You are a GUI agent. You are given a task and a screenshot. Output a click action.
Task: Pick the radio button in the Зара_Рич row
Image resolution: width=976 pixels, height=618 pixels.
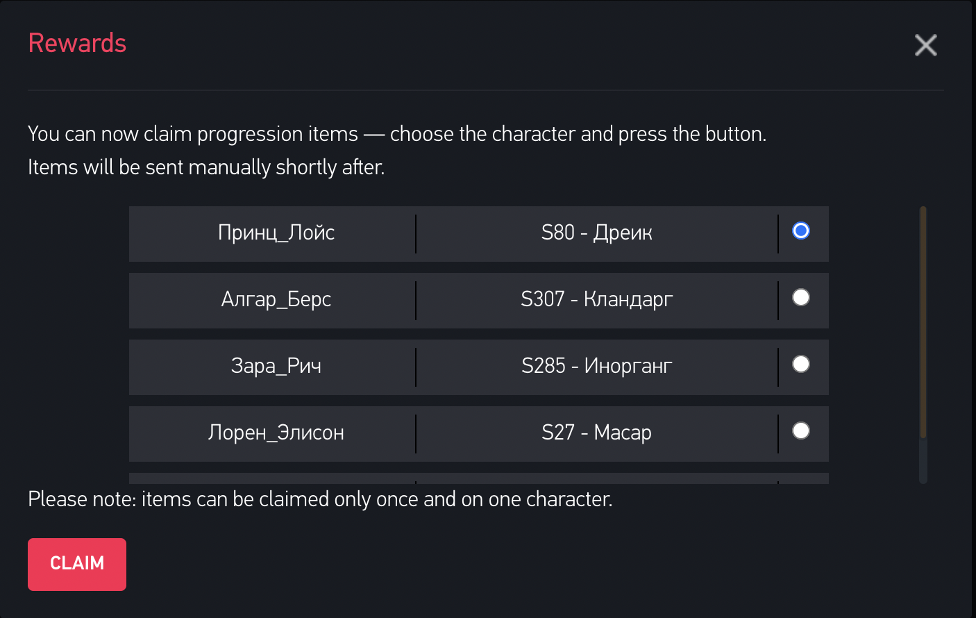pyautogui.click(x=801, y=364)
